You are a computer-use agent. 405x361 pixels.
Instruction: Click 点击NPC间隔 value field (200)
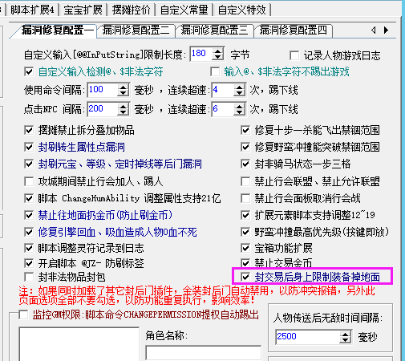(103, 109)
